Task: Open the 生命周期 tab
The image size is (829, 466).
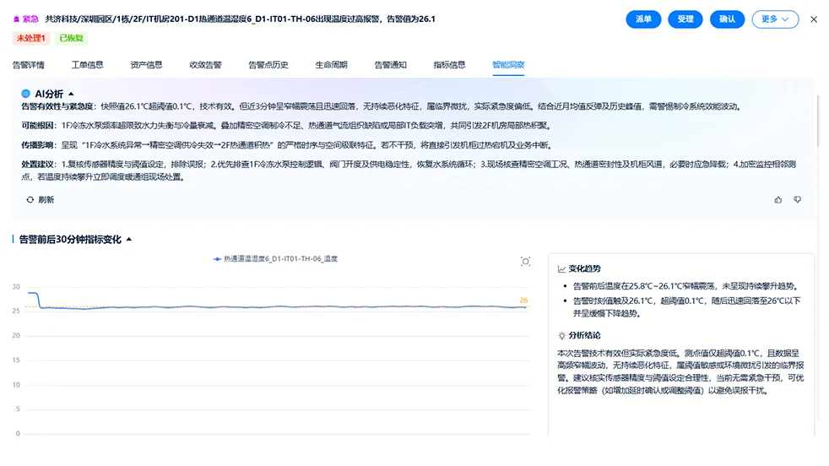Action: tap(332, 65)
